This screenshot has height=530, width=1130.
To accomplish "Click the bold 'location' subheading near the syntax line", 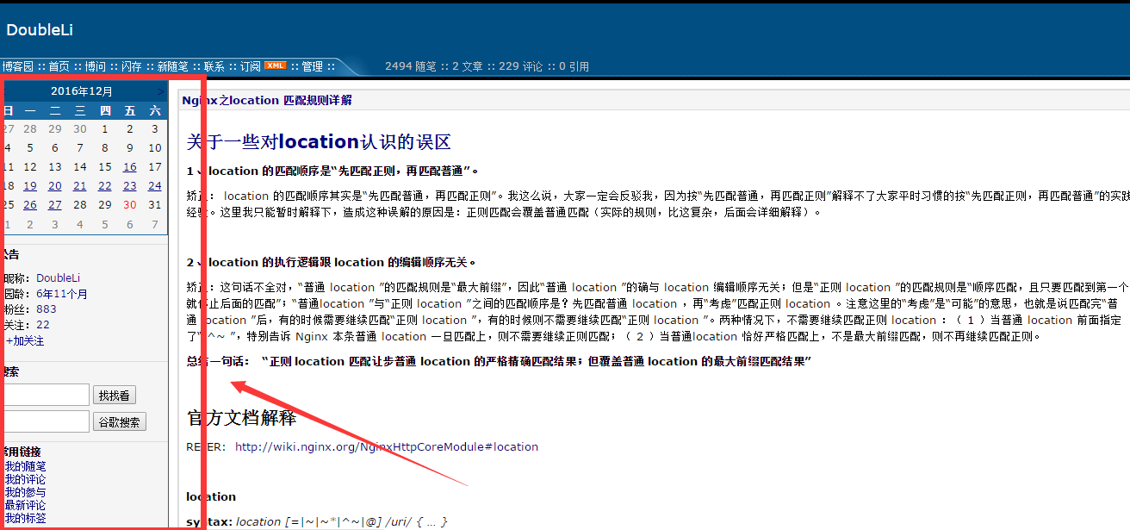I will pos(211,496).
